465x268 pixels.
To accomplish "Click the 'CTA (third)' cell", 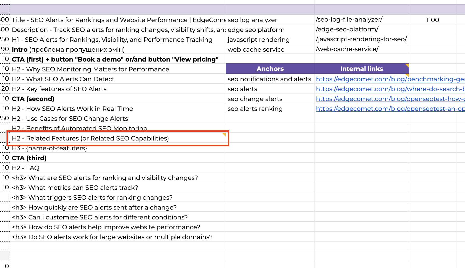I will click(x=118, y=158).
